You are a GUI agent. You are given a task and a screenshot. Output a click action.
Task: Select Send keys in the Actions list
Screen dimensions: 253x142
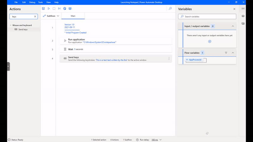tap(23, 29)
